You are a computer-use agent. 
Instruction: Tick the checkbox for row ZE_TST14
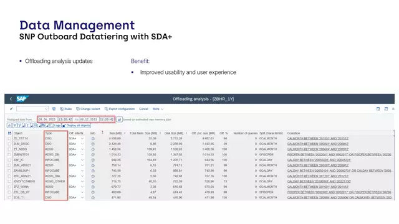pos(9,138)
